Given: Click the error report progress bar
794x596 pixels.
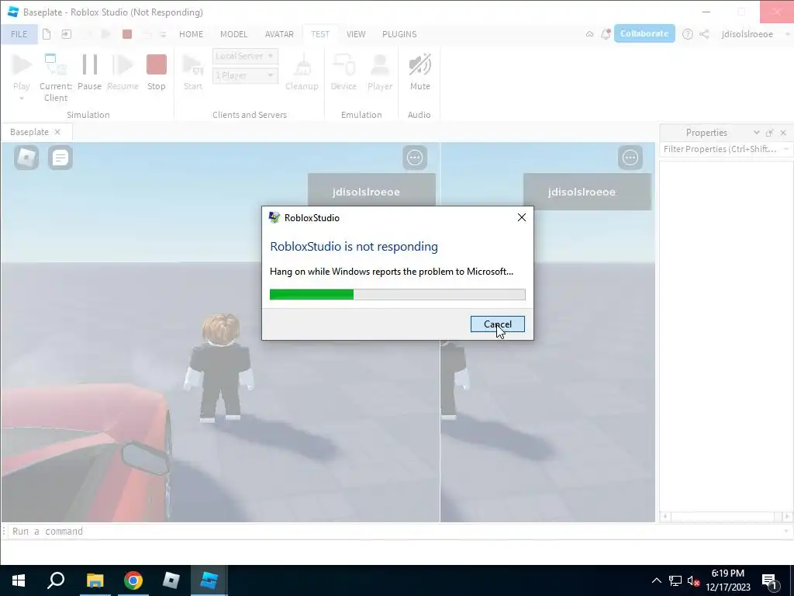Looking at the screenshot, I should (398, 294).
